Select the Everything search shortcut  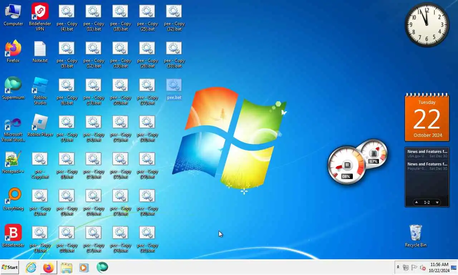point(13,199)
